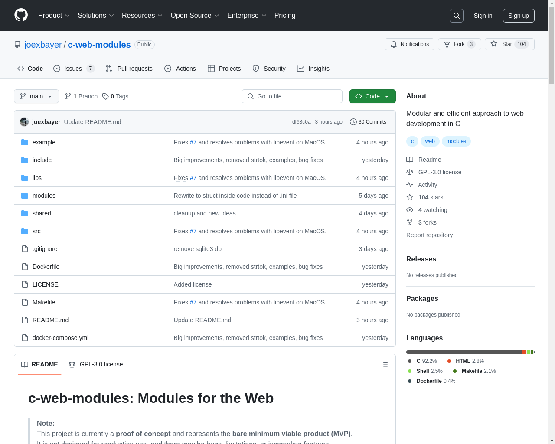Open the c-web-modules repository link
This screenshot has width=555, height=444.
point(99,45)
